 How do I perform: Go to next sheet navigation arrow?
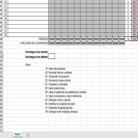point(7,135)
